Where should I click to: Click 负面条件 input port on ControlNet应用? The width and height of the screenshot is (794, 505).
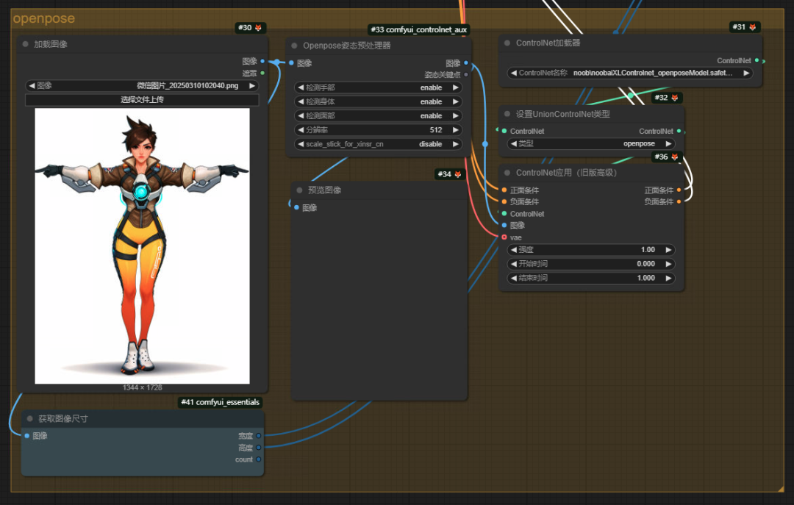tap(504, 201)
